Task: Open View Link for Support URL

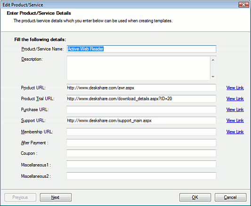Action: (235, 120)
